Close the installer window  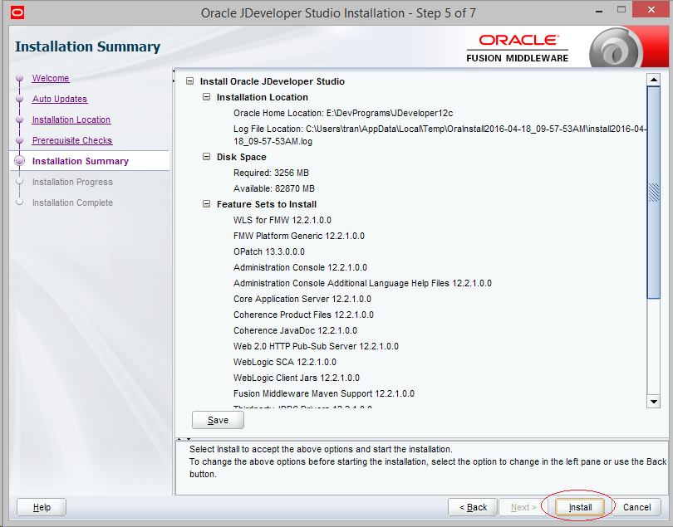651,9
